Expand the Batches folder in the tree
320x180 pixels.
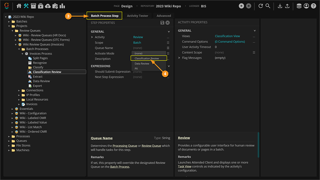pyautogui.click(x=10, y=21)
